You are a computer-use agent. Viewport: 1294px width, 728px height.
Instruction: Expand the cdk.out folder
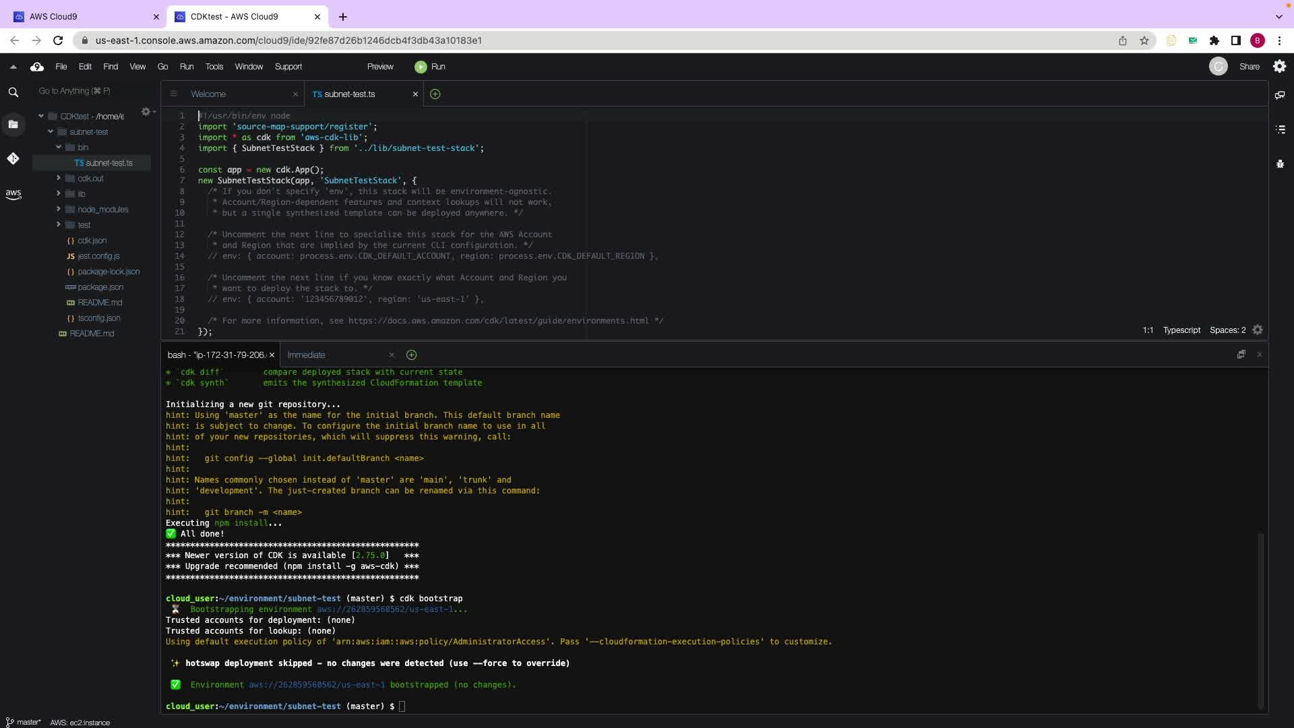click(x=59, y=179)
